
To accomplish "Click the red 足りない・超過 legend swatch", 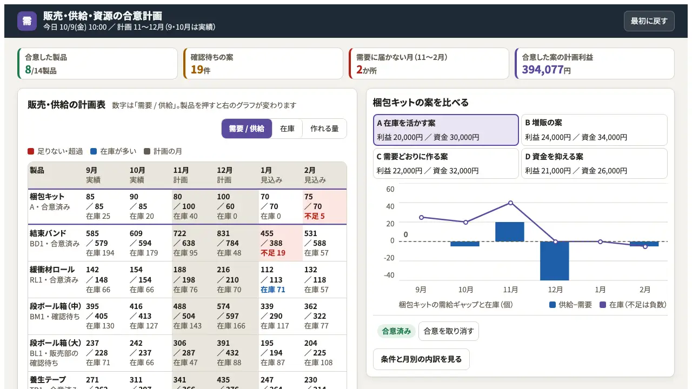I will coord(31,151).
